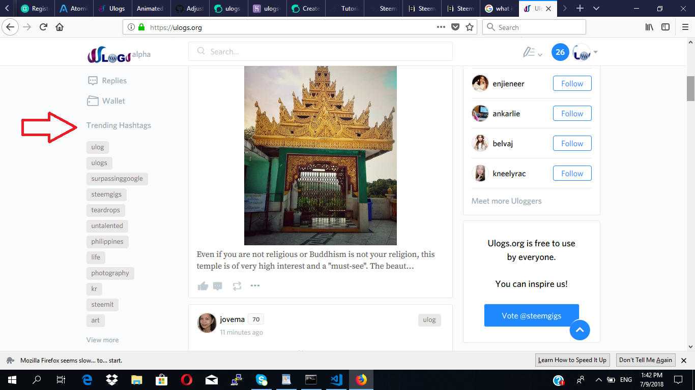Screen dimensions: 695x390
Task: Follow the user ankarlie
Action: [572, 113]
